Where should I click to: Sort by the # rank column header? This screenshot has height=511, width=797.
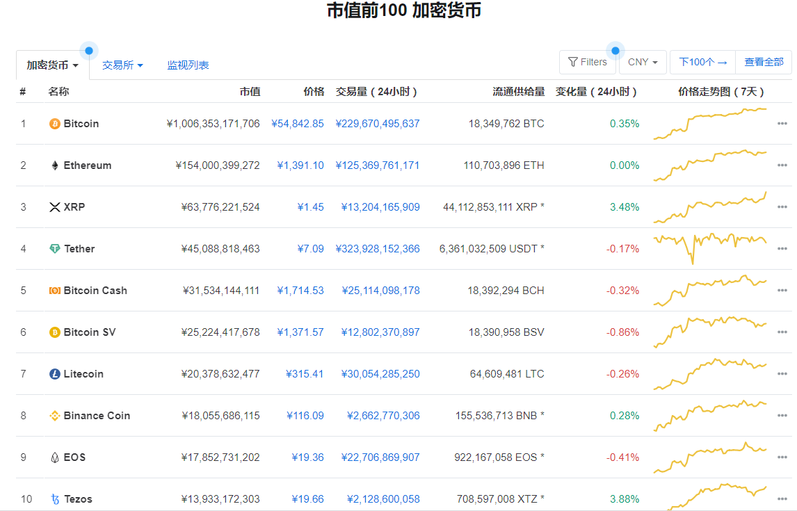point(23,92)
